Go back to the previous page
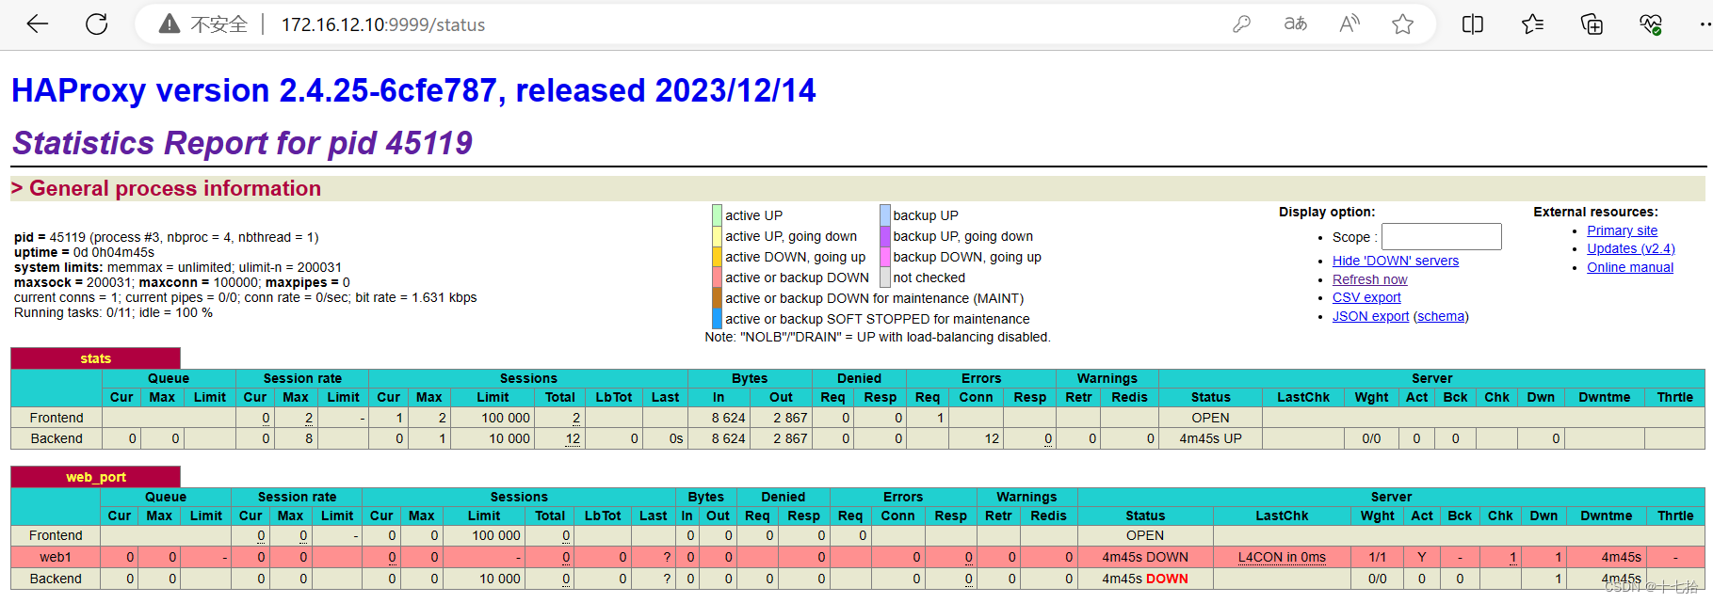Viewport: 1713px width, 603px height. 37,24
